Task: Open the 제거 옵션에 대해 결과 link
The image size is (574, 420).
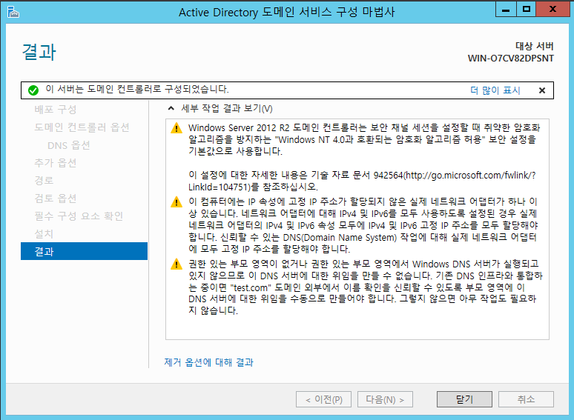Action: (x=208, y=362)
